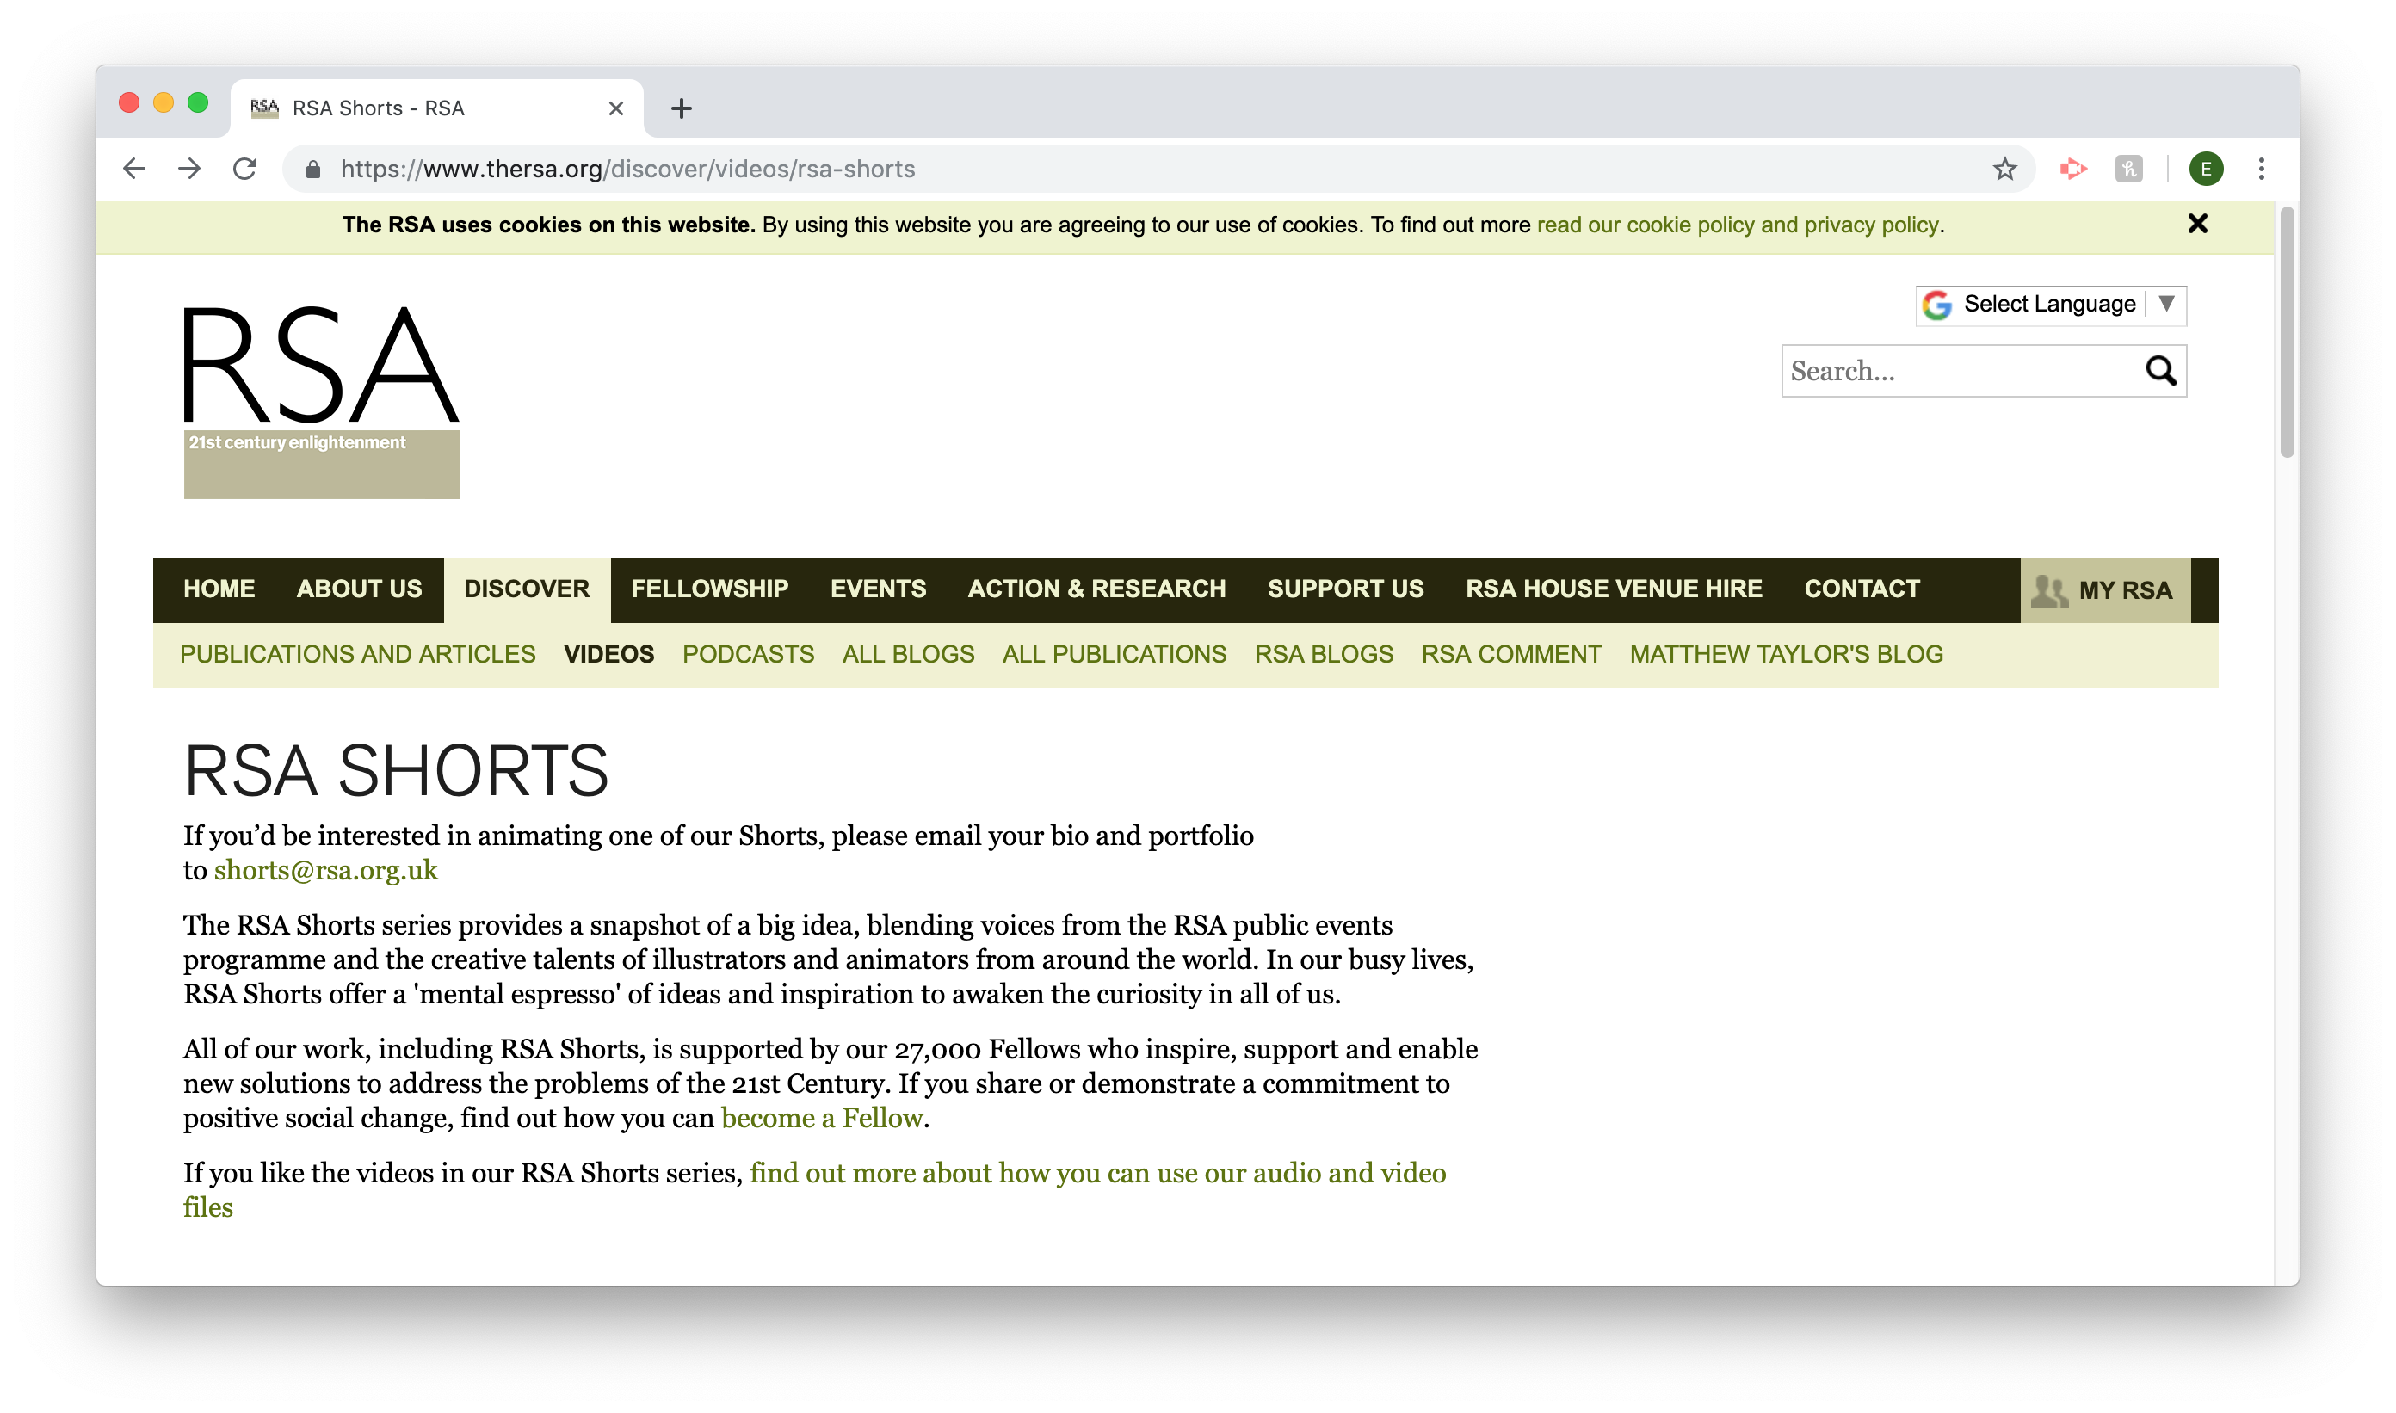Click the cookie policy and privacy policy link

1737,225
